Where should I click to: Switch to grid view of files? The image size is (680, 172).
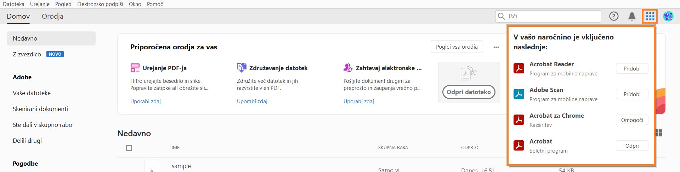pos(659,133)
